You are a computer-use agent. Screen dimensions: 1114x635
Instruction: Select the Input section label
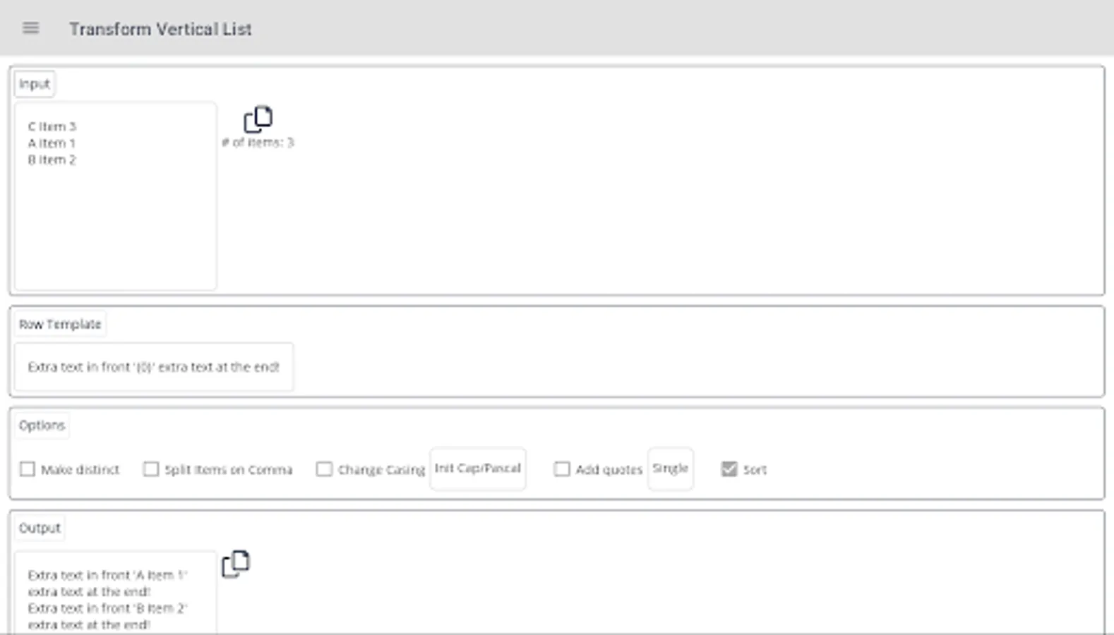(x=35, y=84)
